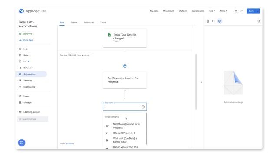Redo the last change
The height and width of the screenshot is (156, 278).
[x=242, y=11]
